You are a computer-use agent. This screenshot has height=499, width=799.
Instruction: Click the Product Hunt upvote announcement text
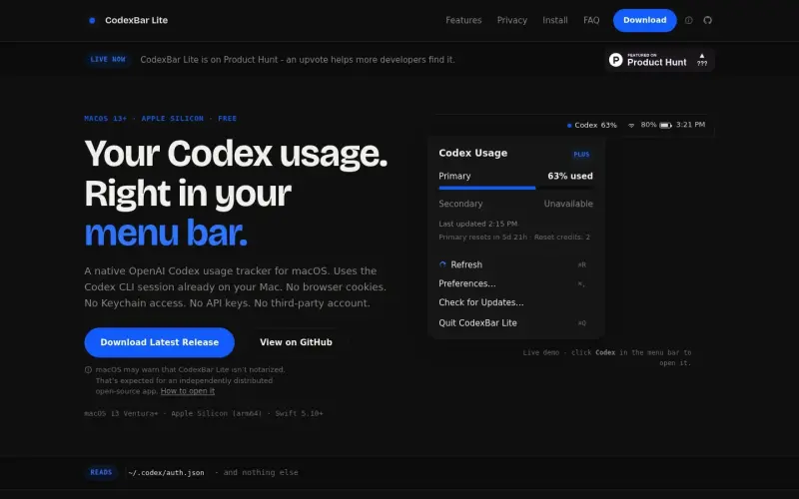pos(298,60)
